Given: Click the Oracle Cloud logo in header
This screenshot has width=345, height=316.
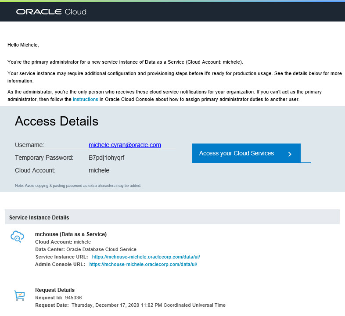Looking at the screenshot, I should (51, 12).
